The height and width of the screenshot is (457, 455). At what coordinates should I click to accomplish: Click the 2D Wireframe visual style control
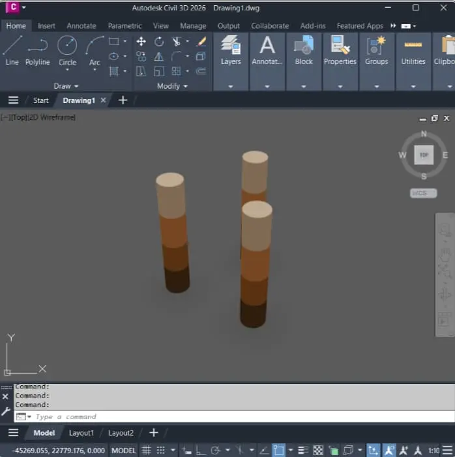(52, 117)
